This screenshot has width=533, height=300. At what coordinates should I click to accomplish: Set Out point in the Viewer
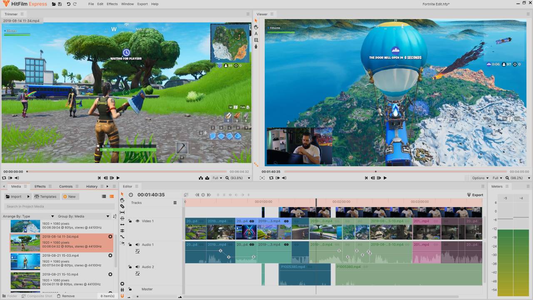click(x=284, y=178)
